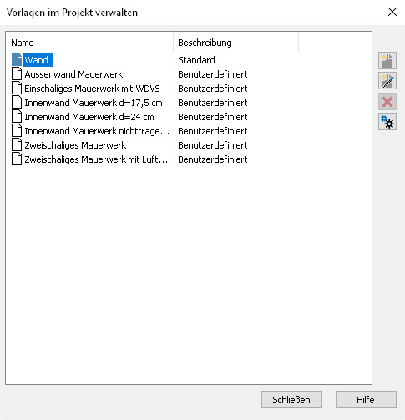Click the new template icon button

pyautogui.click(x=387, y=60)
